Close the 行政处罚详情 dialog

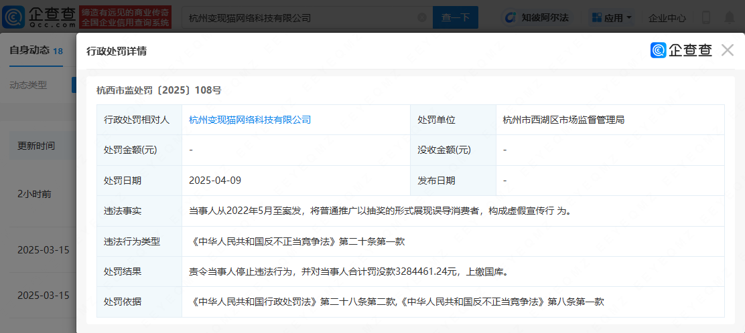point(728,50)
